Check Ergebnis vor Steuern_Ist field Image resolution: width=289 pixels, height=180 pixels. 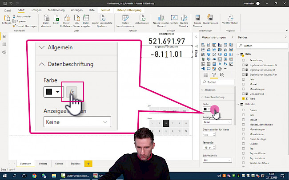244,70
